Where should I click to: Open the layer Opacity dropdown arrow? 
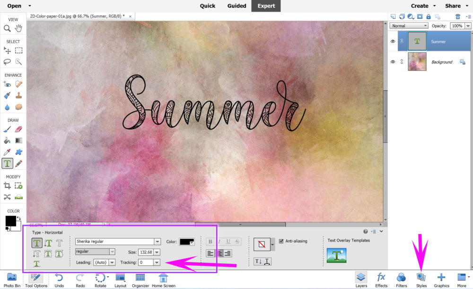tap(468, 26)
